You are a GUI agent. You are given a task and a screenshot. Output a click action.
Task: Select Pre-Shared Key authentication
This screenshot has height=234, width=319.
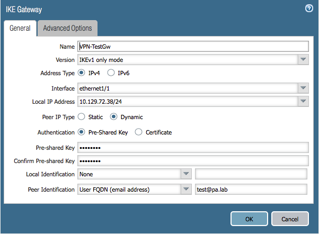coord(82,132)
